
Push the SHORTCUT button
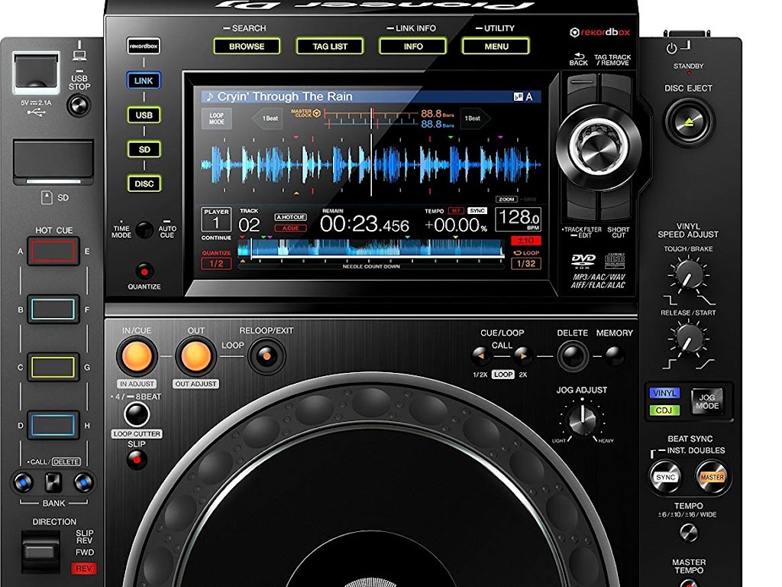coord(617,207)
